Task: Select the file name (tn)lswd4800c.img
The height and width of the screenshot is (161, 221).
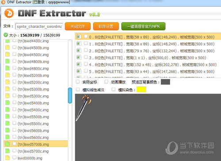Action: 33,68
